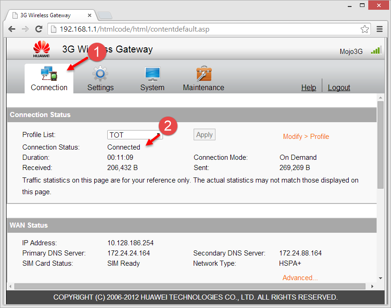Screen dimensions: 391x308
Task: Click the vertical scrollbar thumb
Action: 380,144
